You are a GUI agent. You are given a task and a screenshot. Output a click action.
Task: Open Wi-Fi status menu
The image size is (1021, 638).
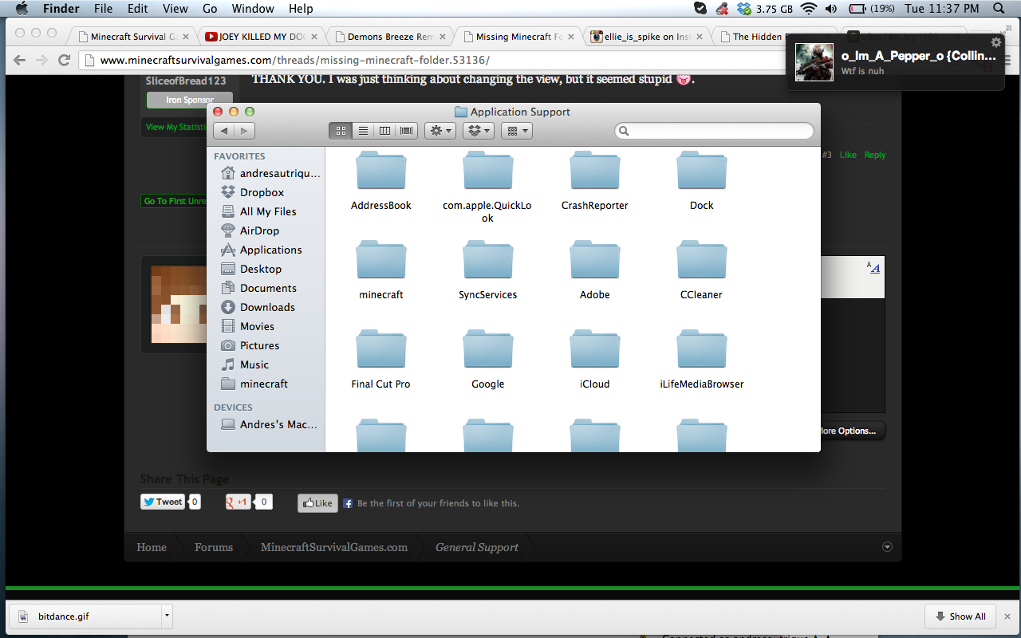pos(809,9)
